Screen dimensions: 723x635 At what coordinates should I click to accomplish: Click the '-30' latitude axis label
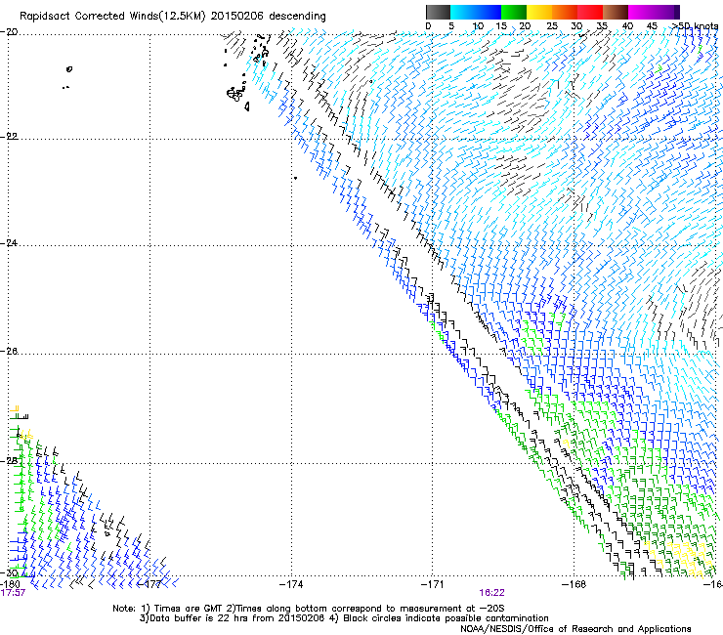tap(9, 573)
